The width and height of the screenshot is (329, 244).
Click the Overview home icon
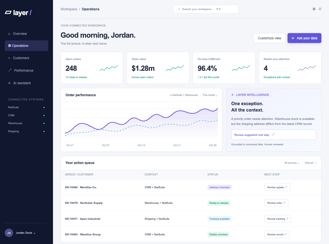pos(9,34)
